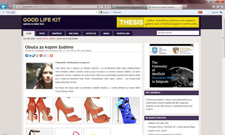
Task: Click the search magnifier in address bar
Action: [x=98, y=7]
